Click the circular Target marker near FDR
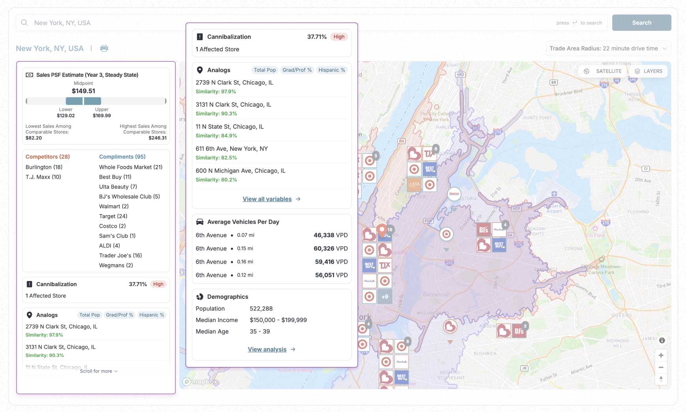 click(446, 234)
